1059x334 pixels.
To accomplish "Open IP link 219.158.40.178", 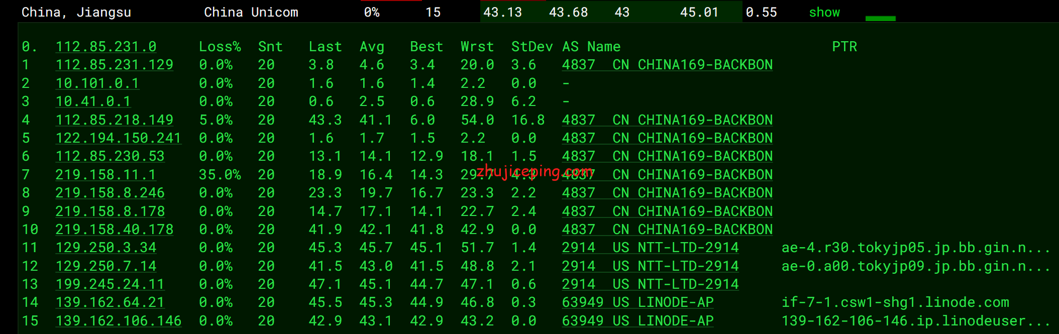I will click(x=115, y=230).
